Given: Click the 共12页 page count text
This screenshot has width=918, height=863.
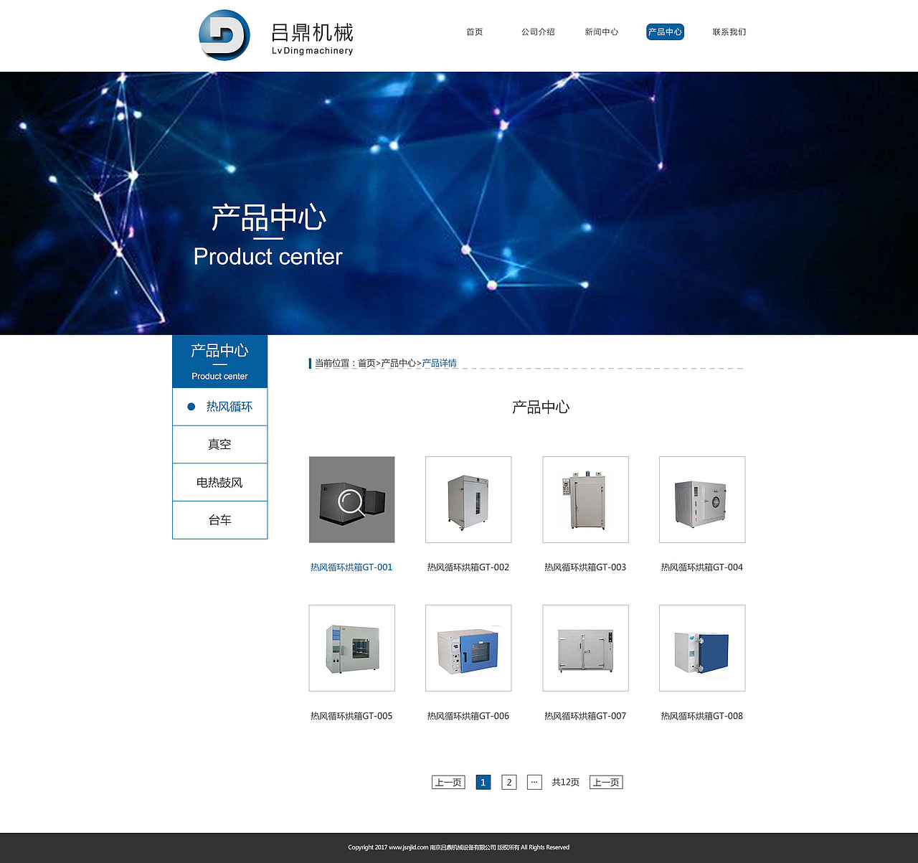Looking at the screenshot, I should point(566,782).
